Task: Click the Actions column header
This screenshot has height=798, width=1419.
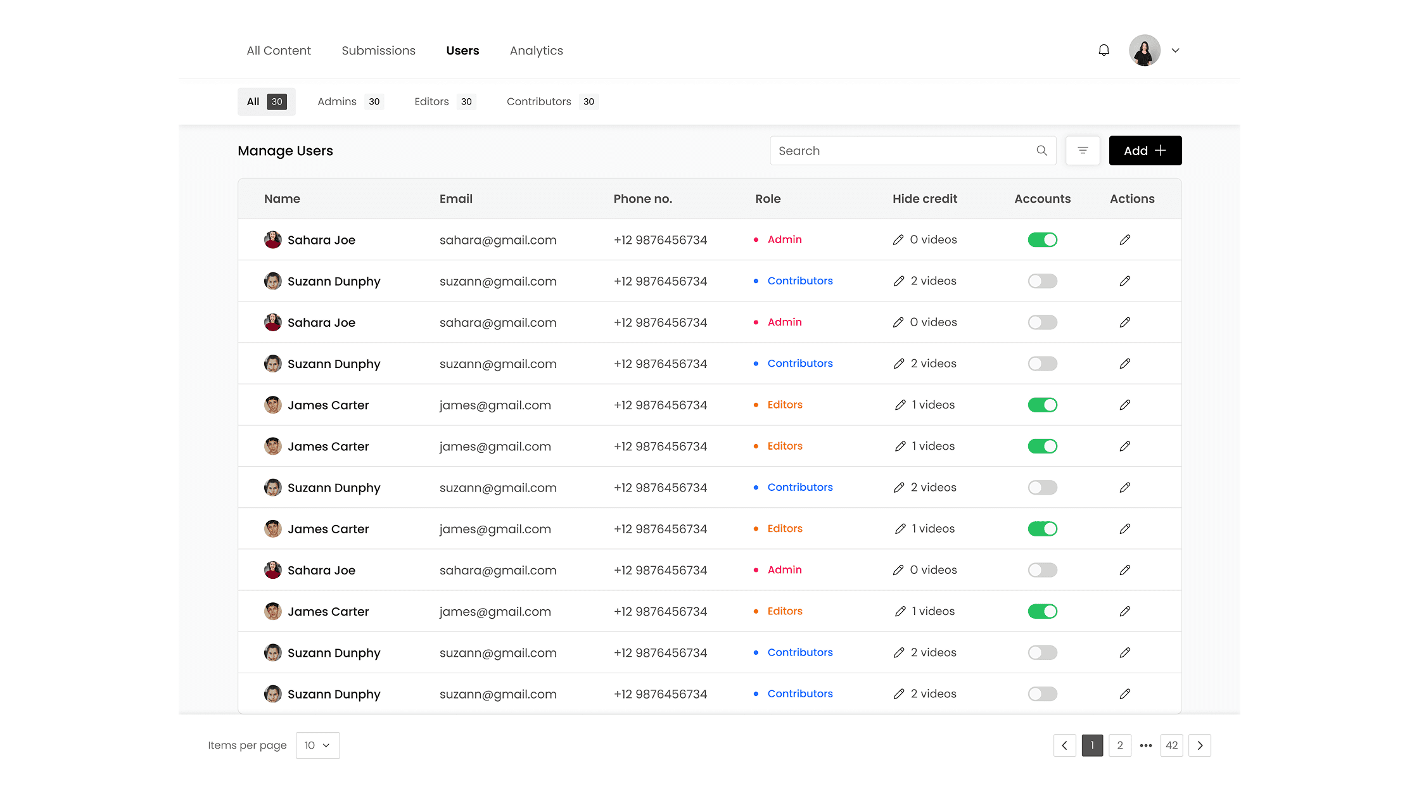Action: 1132,199
